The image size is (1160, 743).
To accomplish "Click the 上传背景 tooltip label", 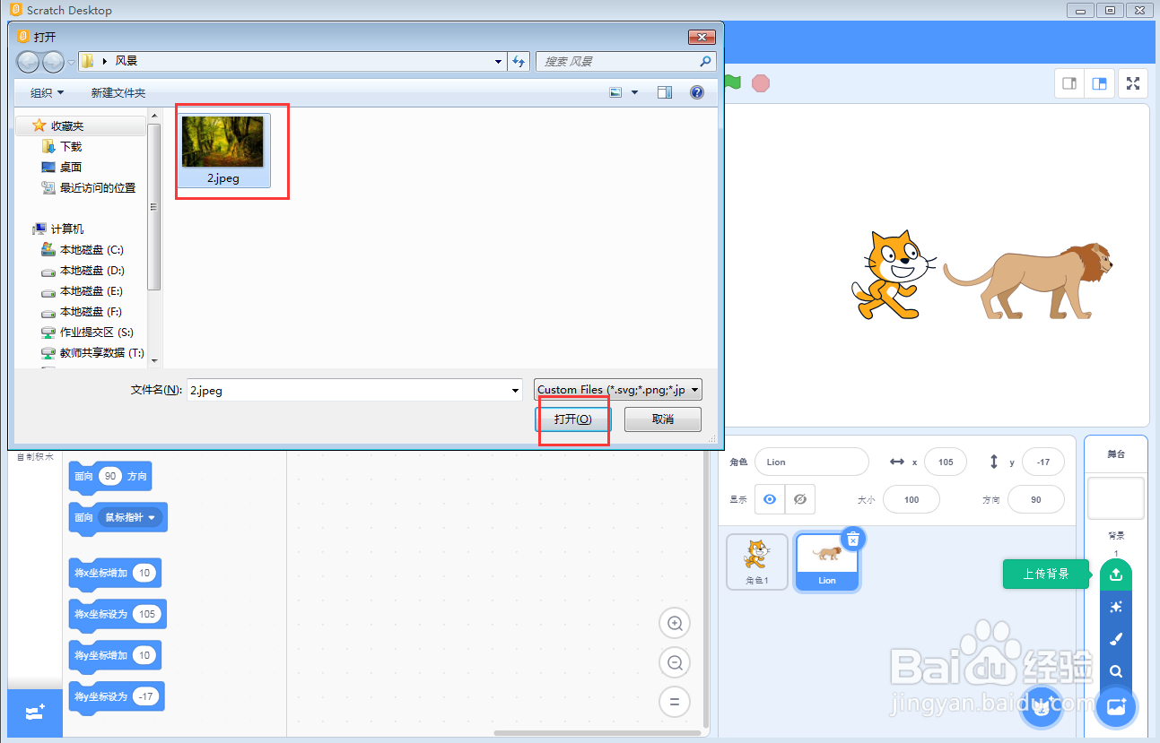I will point(1046,574).
